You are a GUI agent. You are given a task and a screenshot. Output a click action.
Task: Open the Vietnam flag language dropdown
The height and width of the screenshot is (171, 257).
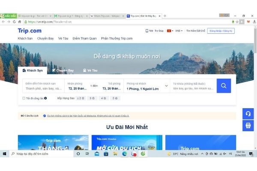[x=170, y=31]
